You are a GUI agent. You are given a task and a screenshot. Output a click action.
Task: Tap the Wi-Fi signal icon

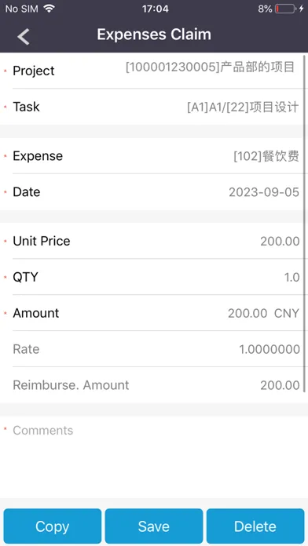(x=49, y=9)
